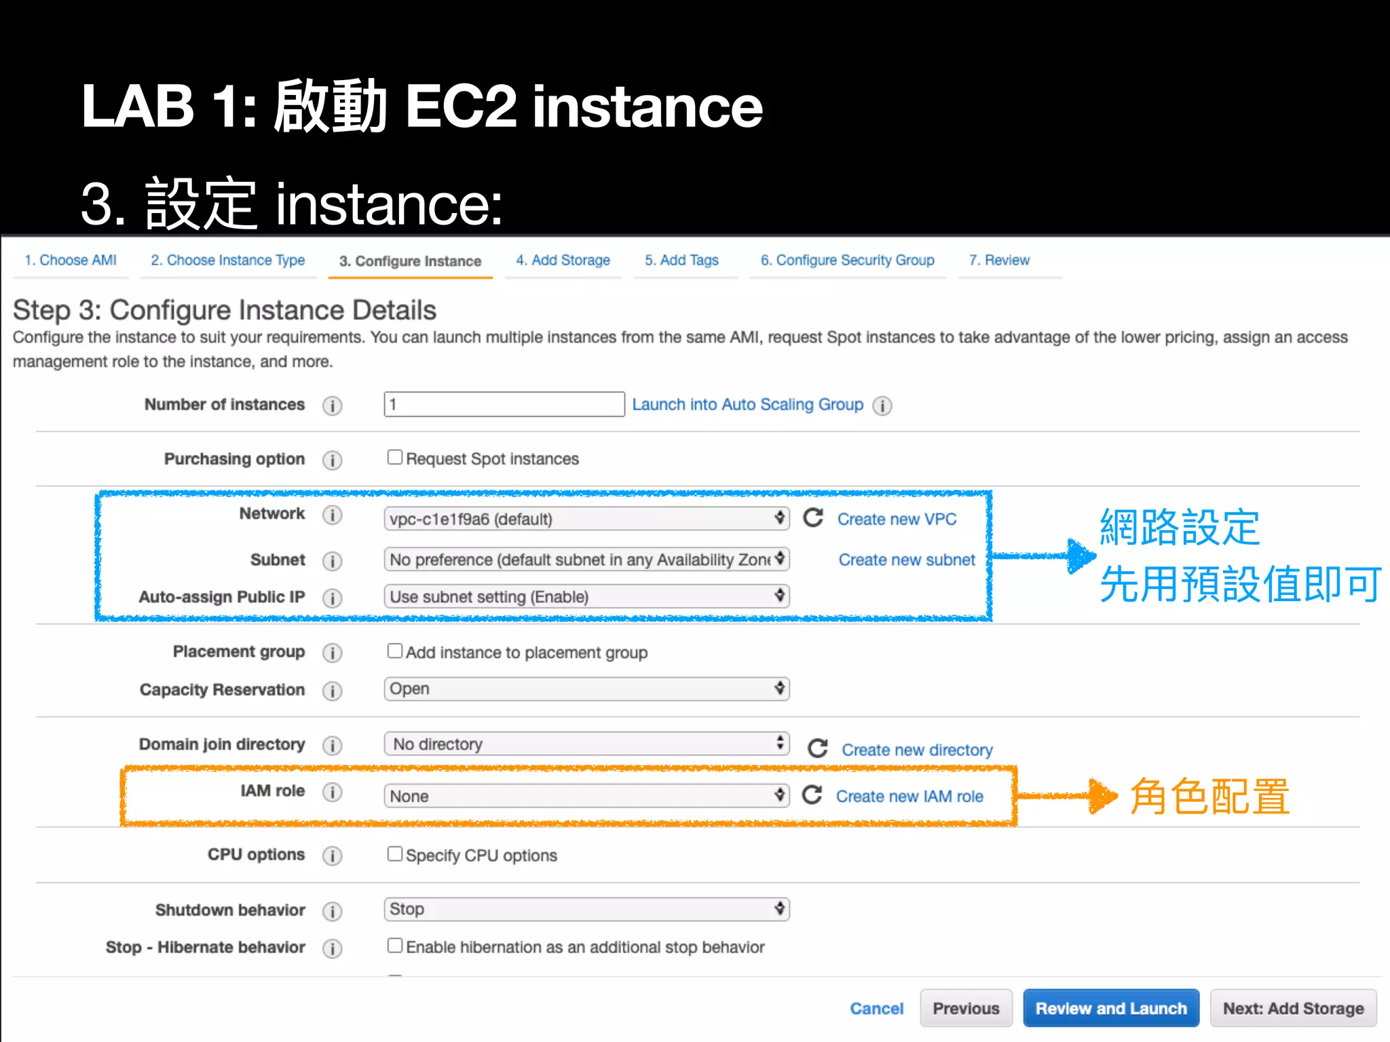Select 3. Configure Instance tab
Viewport: 1390px width, 1042px height.
tap(411, 261)
